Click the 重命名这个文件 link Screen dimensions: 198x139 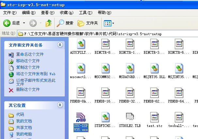[30, 54]
